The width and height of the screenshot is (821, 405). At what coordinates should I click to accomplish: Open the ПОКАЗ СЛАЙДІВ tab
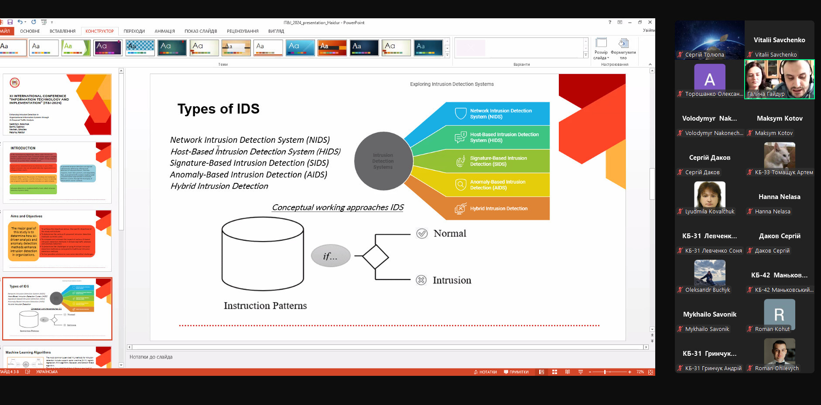coord(201,31)
